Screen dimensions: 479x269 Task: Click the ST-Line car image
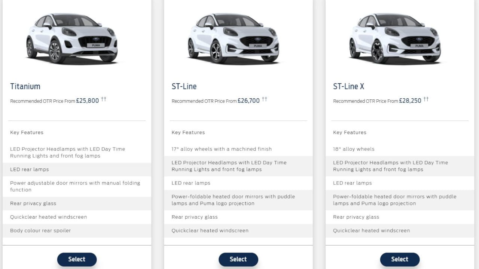233,38
